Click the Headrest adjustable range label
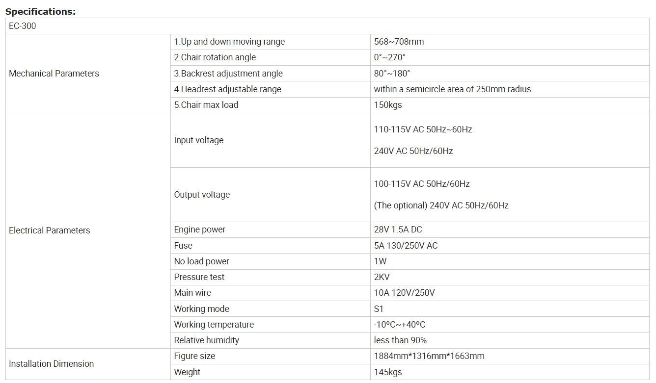The image size is (656, 383). (x=228, y=89)
